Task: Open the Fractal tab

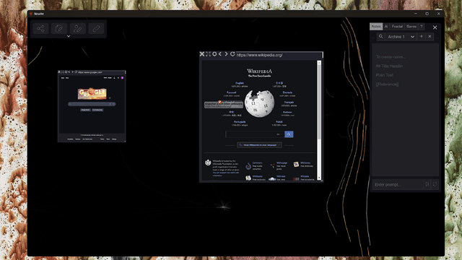Action: click(397, 27)
